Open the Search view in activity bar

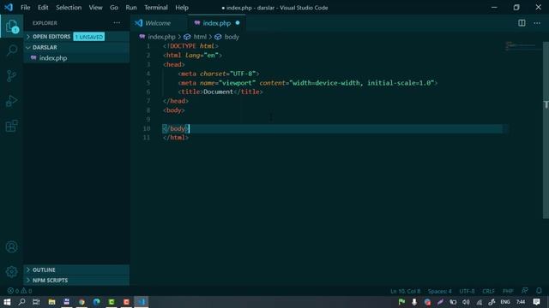pyautogui.click(x=11, y=51)
